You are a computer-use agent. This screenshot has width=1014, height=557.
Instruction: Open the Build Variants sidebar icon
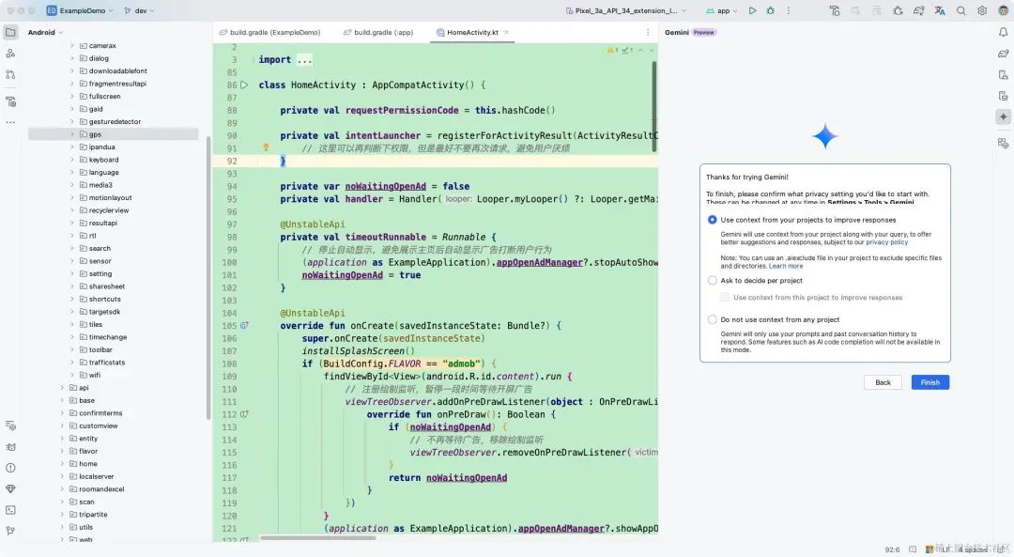[x=10, y=101]
